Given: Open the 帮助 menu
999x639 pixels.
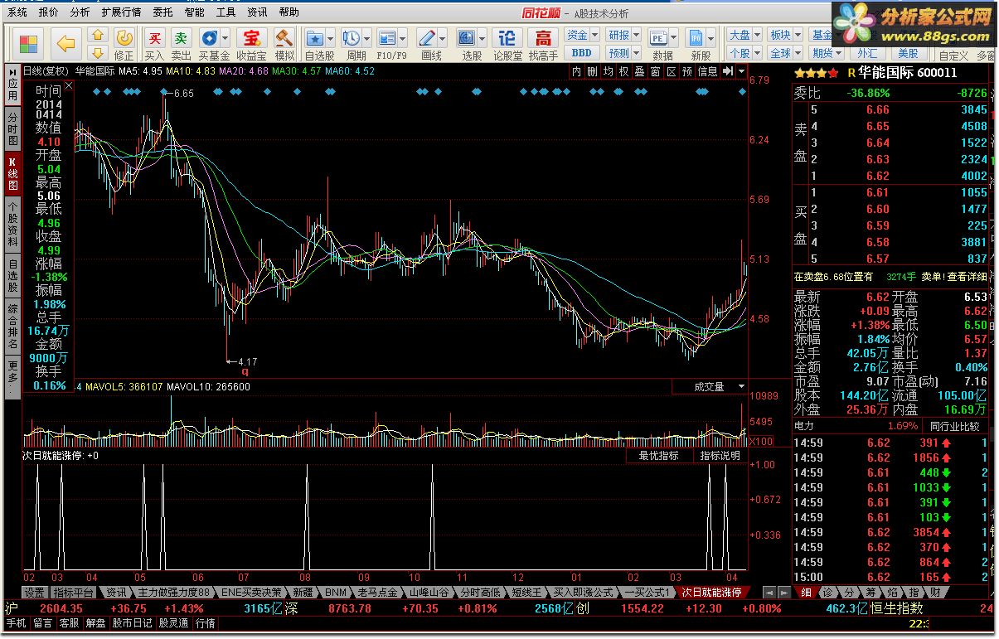Looking at the screenshot, I should (x=289, y=12).
